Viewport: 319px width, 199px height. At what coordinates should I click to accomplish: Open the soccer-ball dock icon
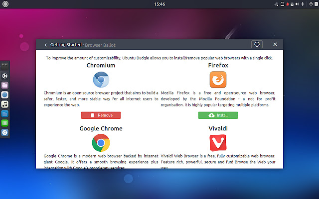click(x=4, y=76)
